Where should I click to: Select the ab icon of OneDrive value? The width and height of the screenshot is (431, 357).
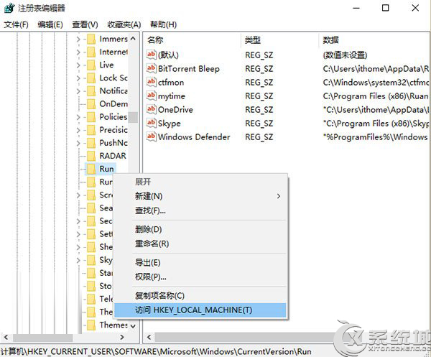pos(151,109)
